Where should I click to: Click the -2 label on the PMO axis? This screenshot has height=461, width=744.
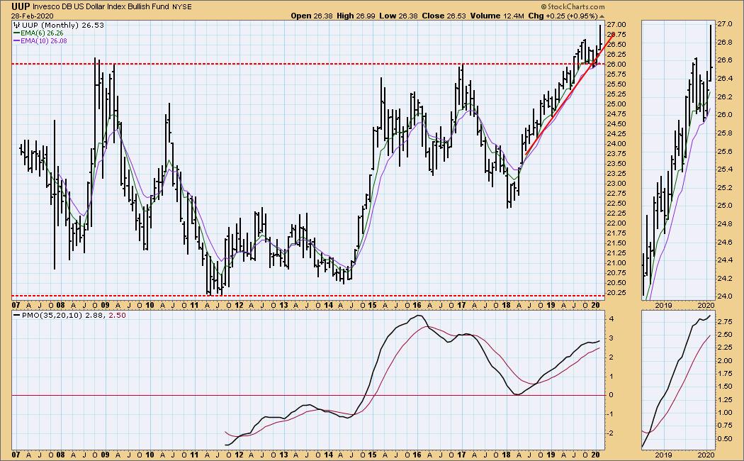coord(611,433)
